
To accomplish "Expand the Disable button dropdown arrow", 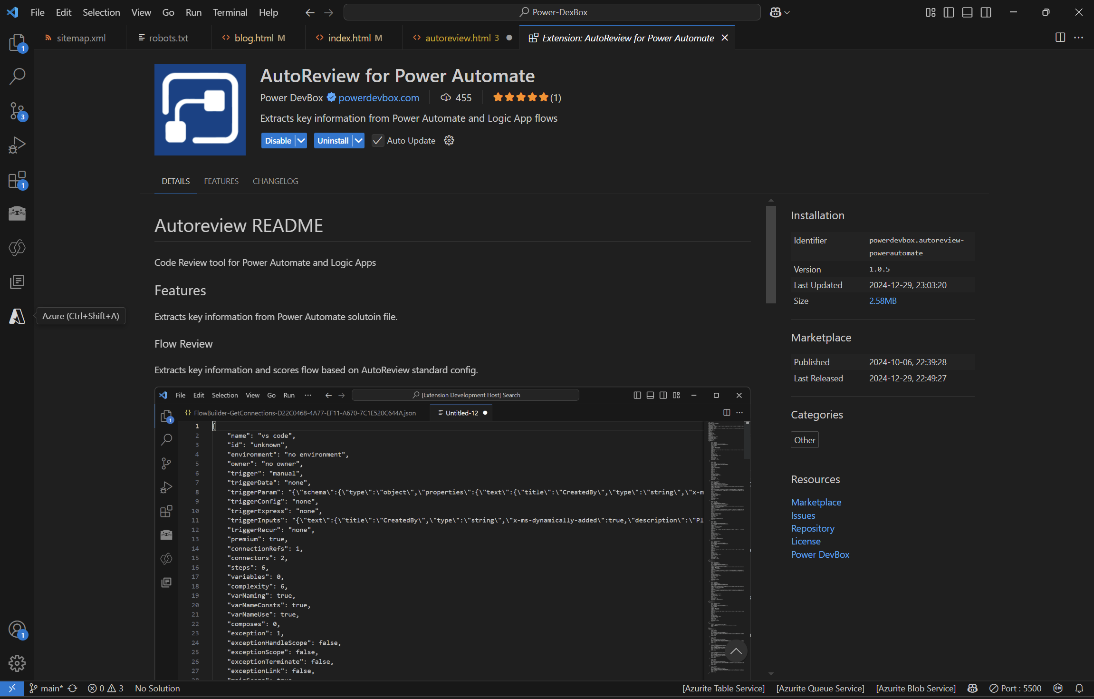I will [301, 140].
